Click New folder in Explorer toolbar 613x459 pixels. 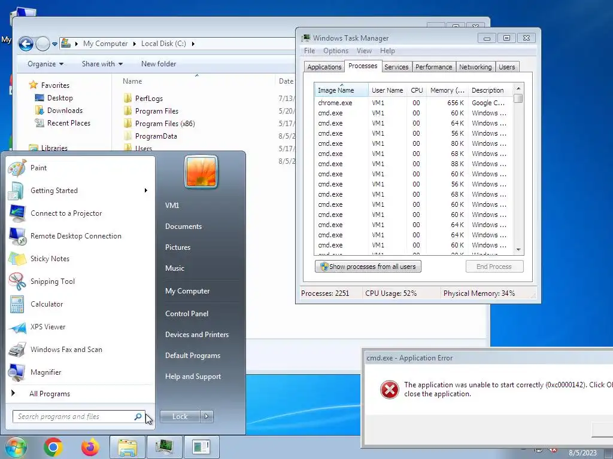[x=158, y=63]
